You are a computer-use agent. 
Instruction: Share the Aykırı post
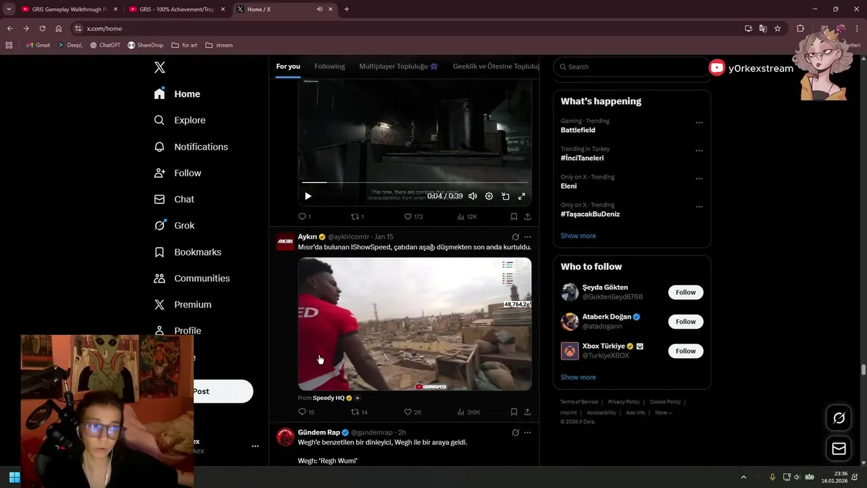(528, 411)
